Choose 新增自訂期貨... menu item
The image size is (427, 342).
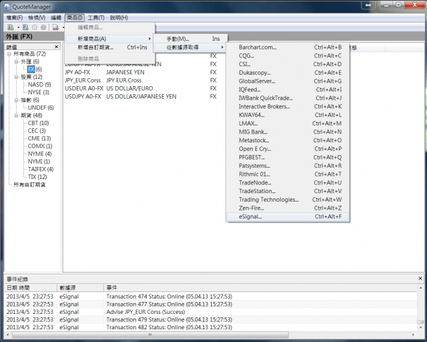pos(109,47)
